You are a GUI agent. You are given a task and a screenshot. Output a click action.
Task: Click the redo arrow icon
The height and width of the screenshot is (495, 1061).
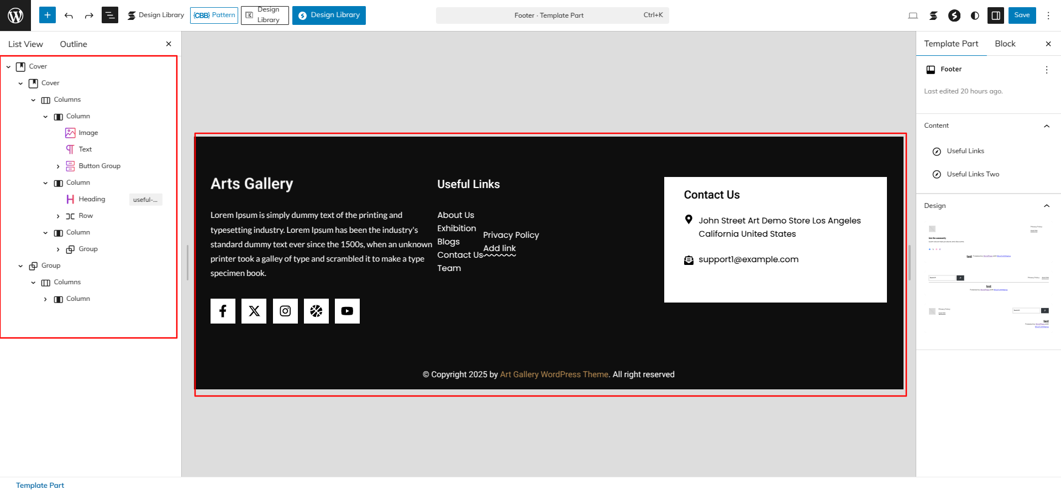[x=89, y=15]
